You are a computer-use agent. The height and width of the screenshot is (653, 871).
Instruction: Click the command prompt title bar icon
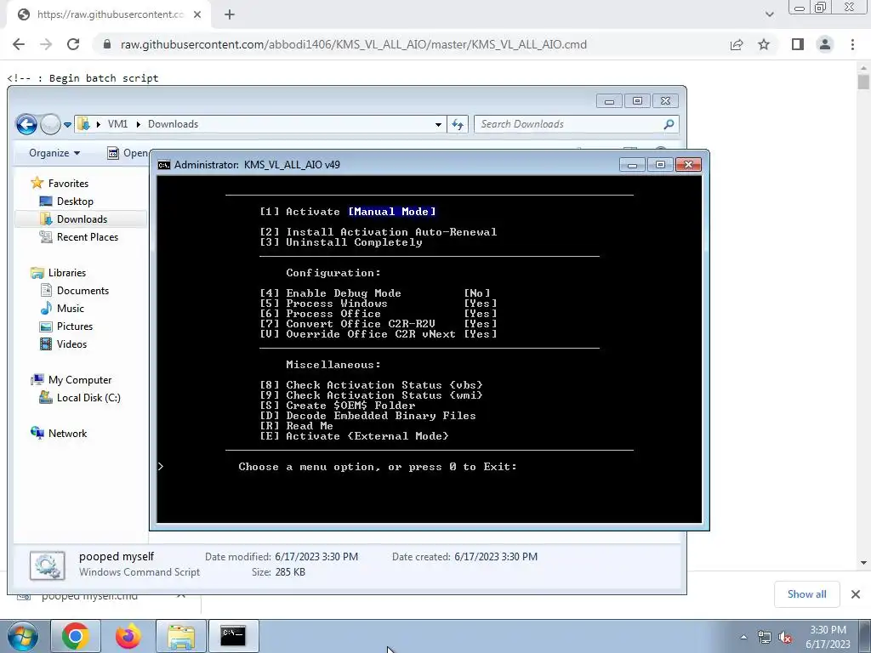pos(164,164)
